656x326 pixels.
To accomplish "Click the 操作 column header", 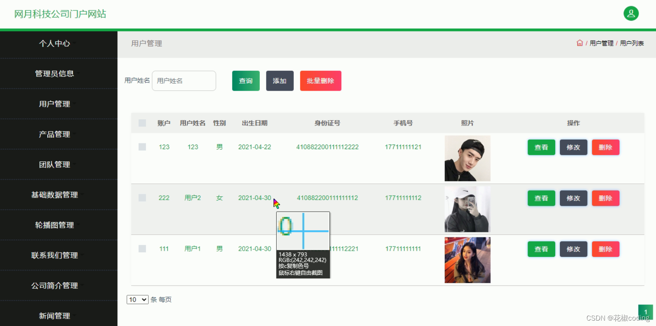I will 574,123.
